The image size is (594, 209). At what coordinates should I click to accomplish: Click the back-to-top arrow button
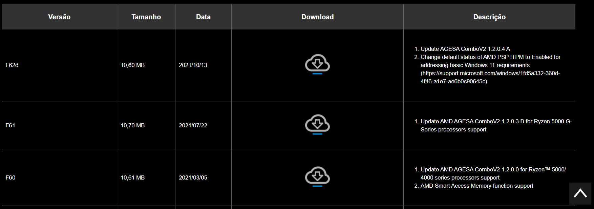point(580,193)
